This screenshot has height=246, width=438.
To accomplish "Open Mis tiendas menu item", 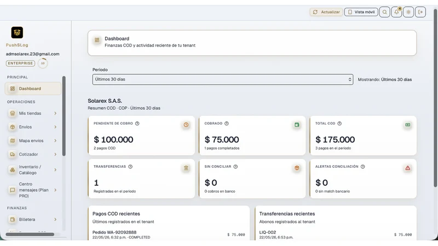I will [33, 113].
